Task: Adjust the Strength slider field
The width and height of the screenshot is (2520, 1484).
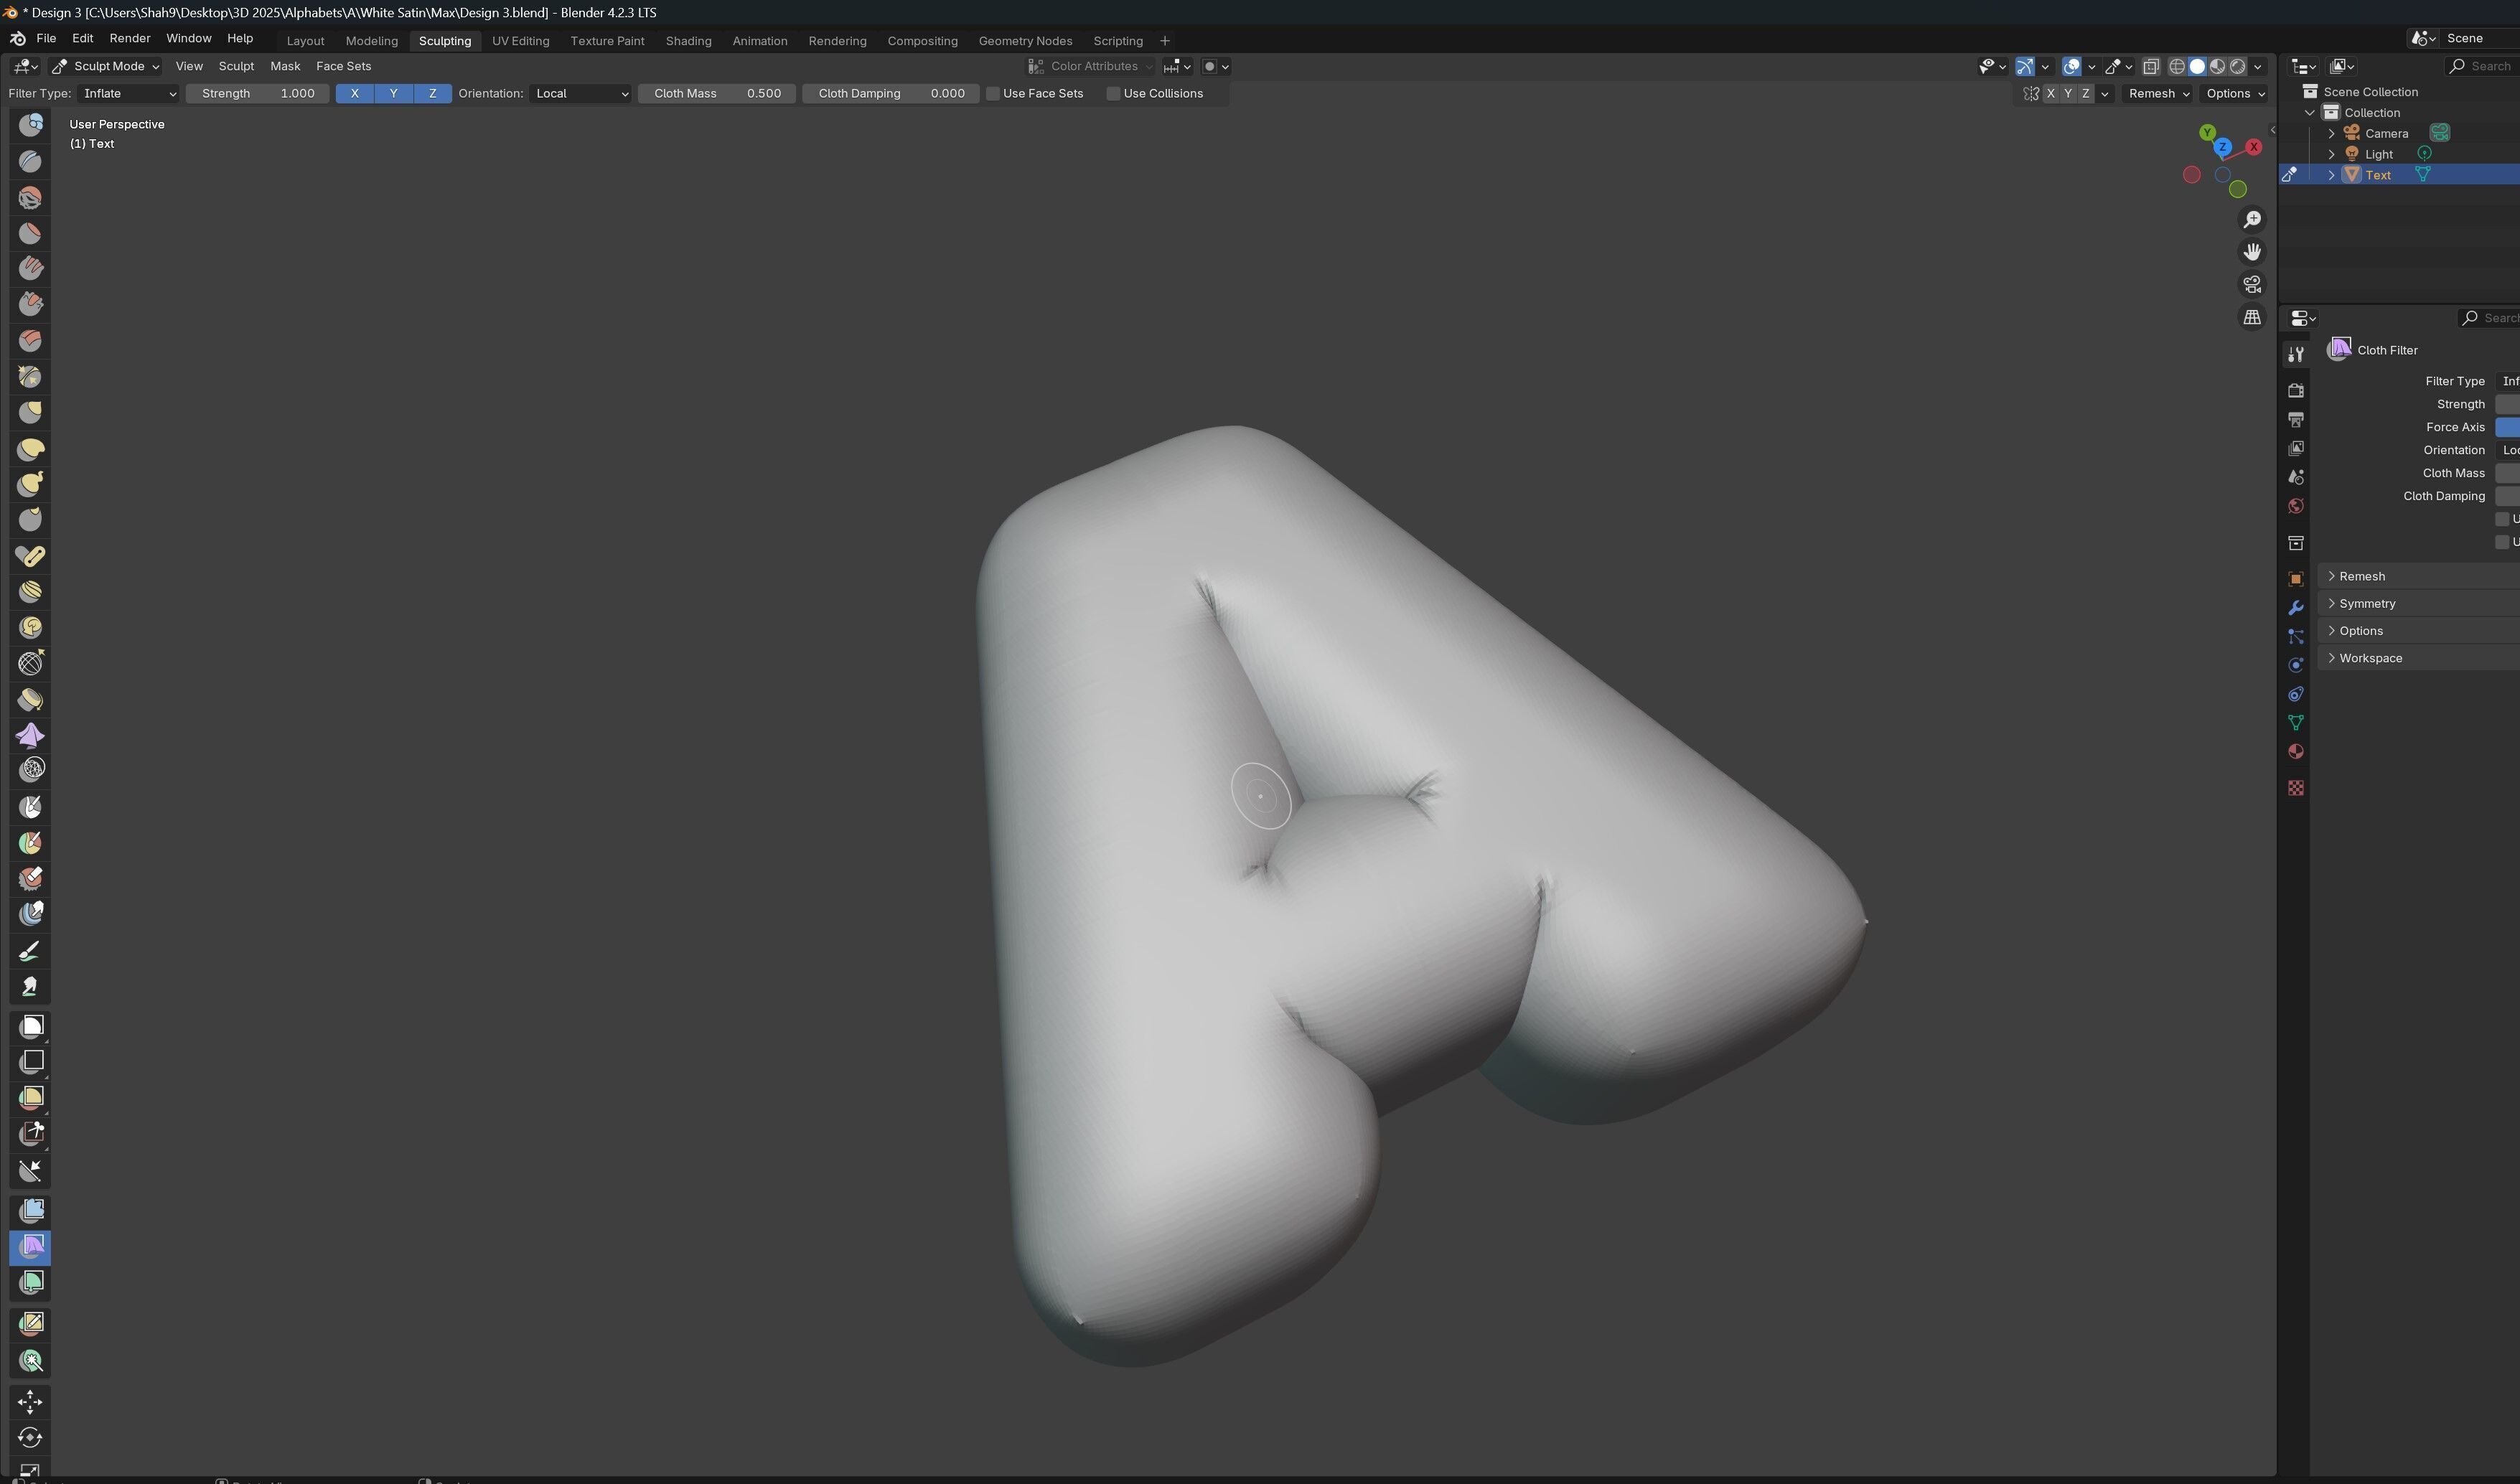Action: coord(258,93)
